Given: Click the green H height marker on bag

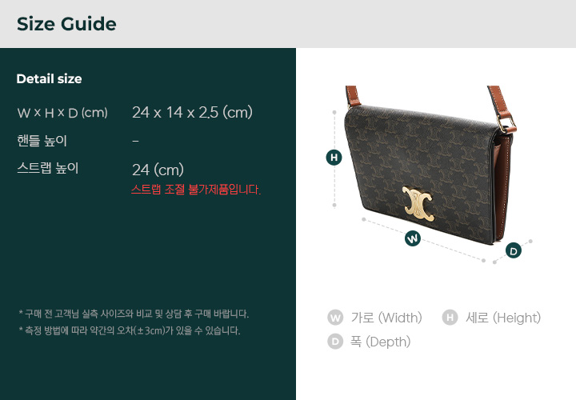Looking at the screenshot, I should click(334, 158).
